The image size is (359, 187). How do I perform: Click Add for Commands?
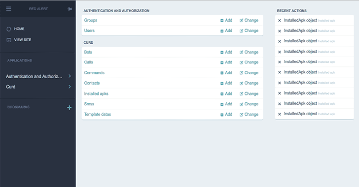(x=226, y=73)
